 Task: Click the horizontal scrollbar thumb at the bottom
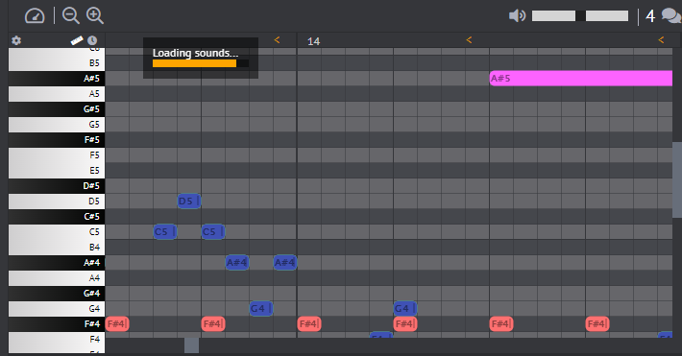click(x=191, y=345)
